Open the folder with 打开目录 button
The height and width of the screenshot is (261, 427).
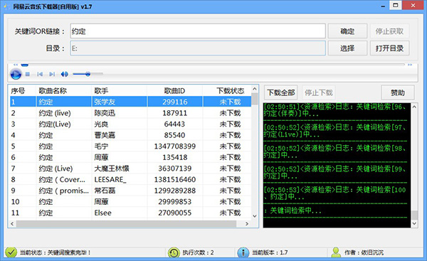point(389,48)
